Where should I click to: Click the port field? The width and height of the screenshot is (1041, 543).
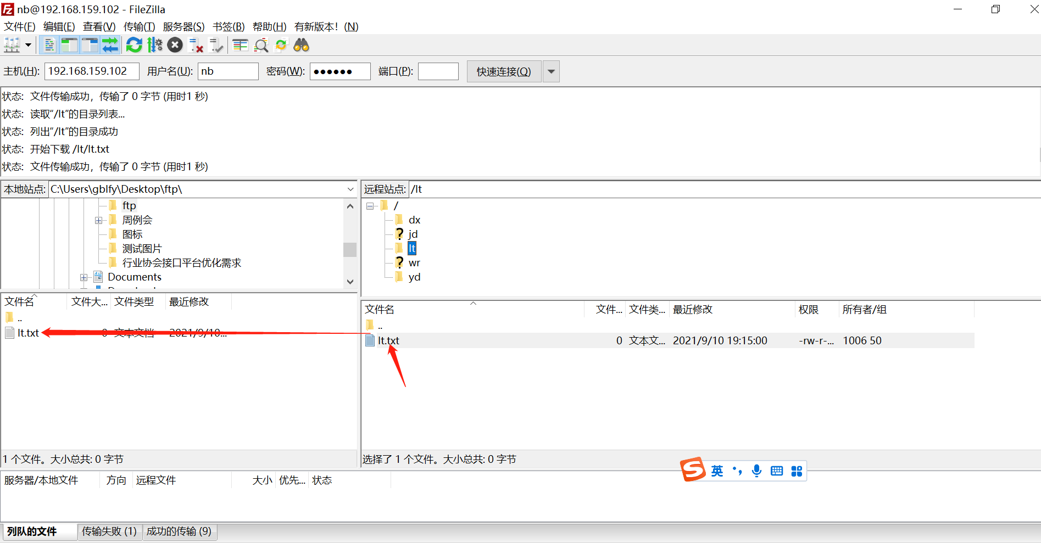tap(438, 71)
